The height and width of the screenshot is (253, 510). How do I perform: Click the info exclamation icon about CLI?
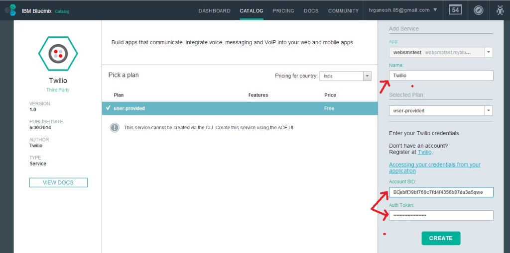[115, 128]
